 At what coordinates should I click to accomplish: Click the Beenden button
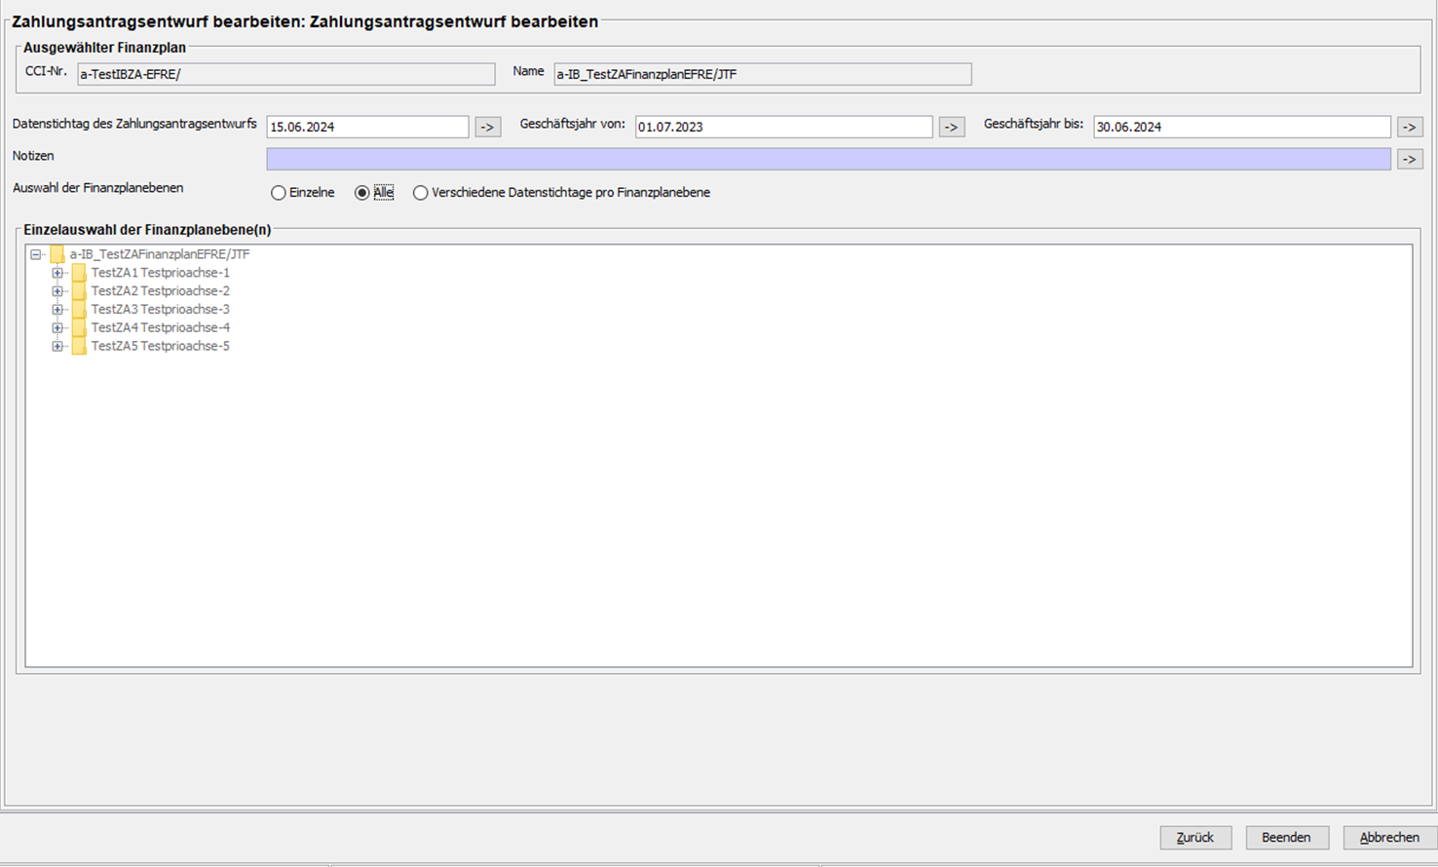pyautogui.click(x=1287, y=838)
